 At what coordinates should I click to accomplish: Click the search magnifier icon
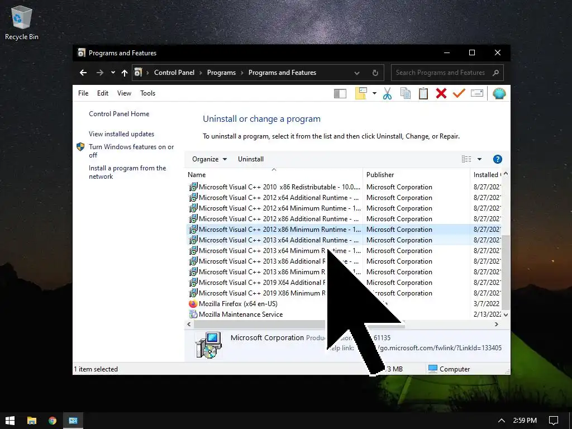[495, 73]
